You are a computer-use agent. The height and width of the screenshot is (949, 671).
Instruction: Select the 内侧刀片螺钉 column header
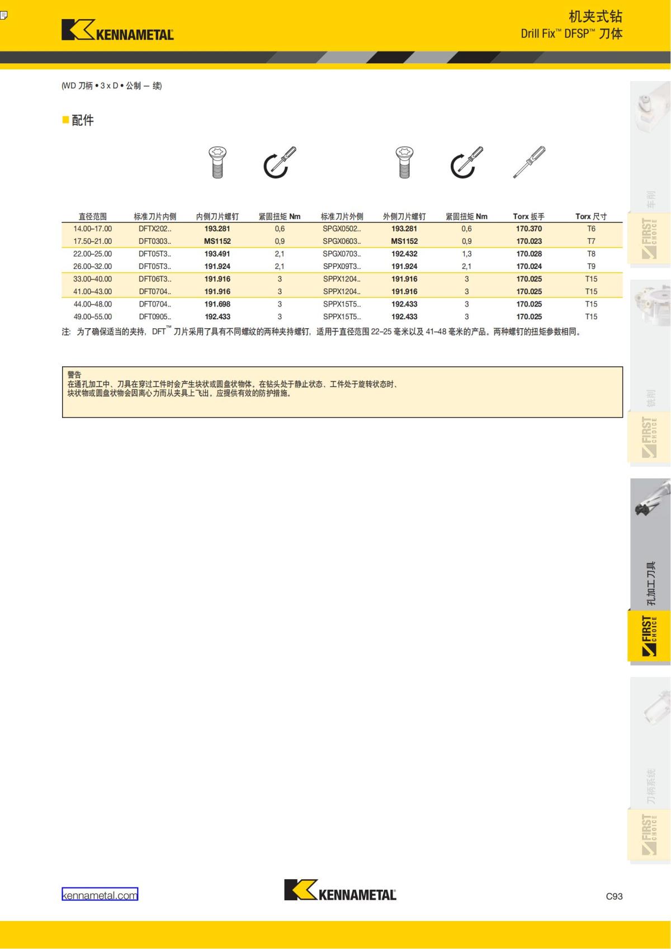click(x=218, y=216)
